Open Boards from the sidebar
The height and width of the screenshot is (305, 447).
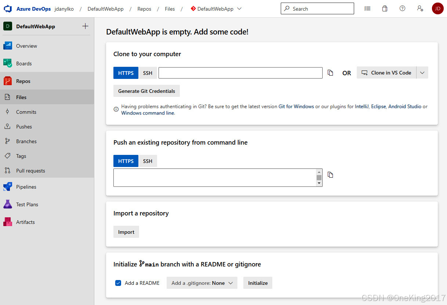point(47,63)
